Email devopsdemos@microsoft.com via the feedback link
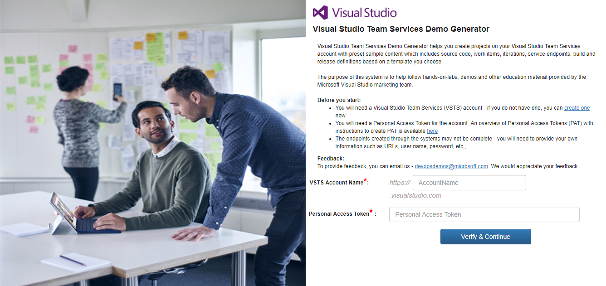Viewport: 606px width, 286px height. pos(451,166)
